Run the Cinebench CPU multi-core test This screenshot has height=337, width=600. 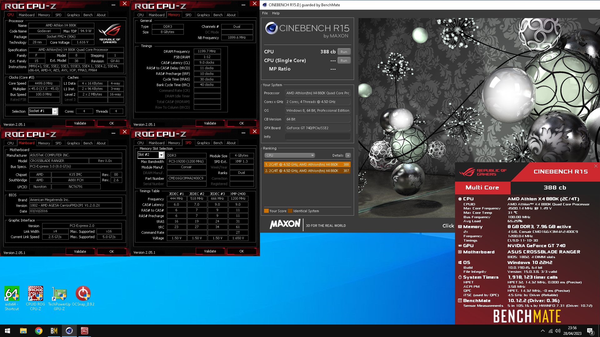pyautogui.click(x=344, y=52)
